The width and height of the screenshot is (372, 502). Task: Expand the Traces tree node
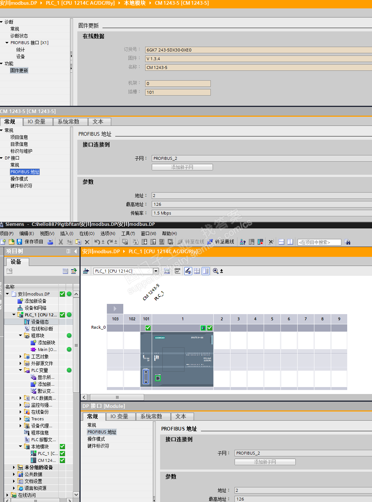click(x=20, y=419)
